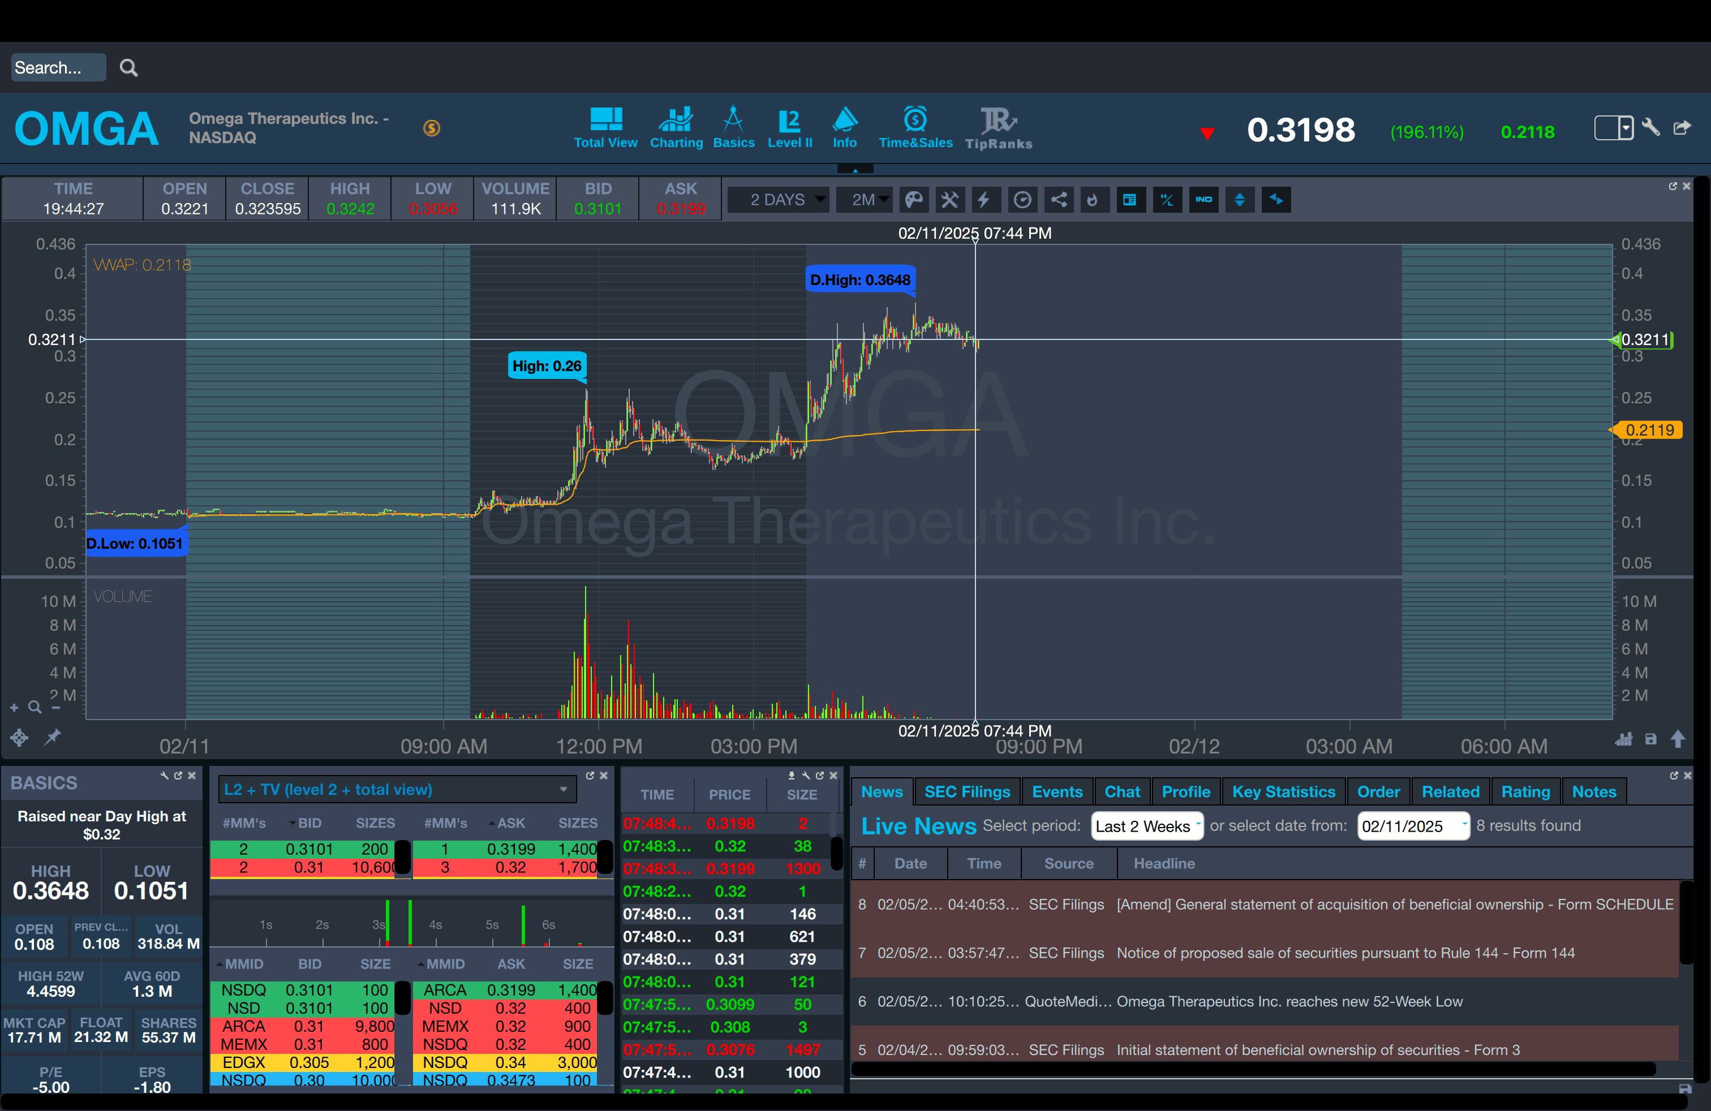This screenshot has height=1111, width=1711.
Task: Open the 2 DAYS range dropdown
Action: tap(779, 200)
